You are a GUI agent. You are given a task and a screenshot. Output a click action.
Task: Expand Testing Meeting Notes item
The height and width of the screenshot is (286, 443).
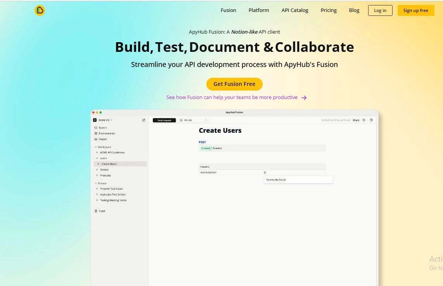point(97,200)
